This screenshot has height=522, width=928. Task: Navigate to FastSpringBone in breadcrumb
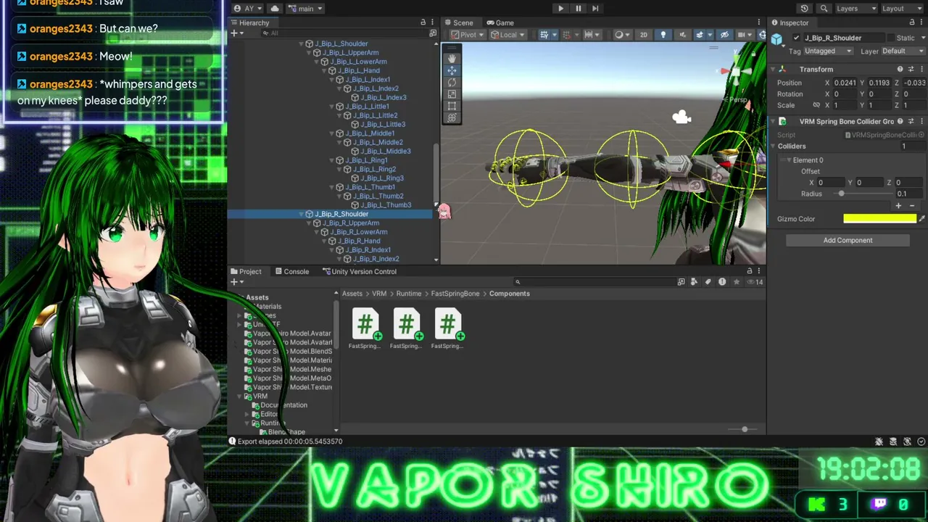pyautogui.click(x=455, y=294)
